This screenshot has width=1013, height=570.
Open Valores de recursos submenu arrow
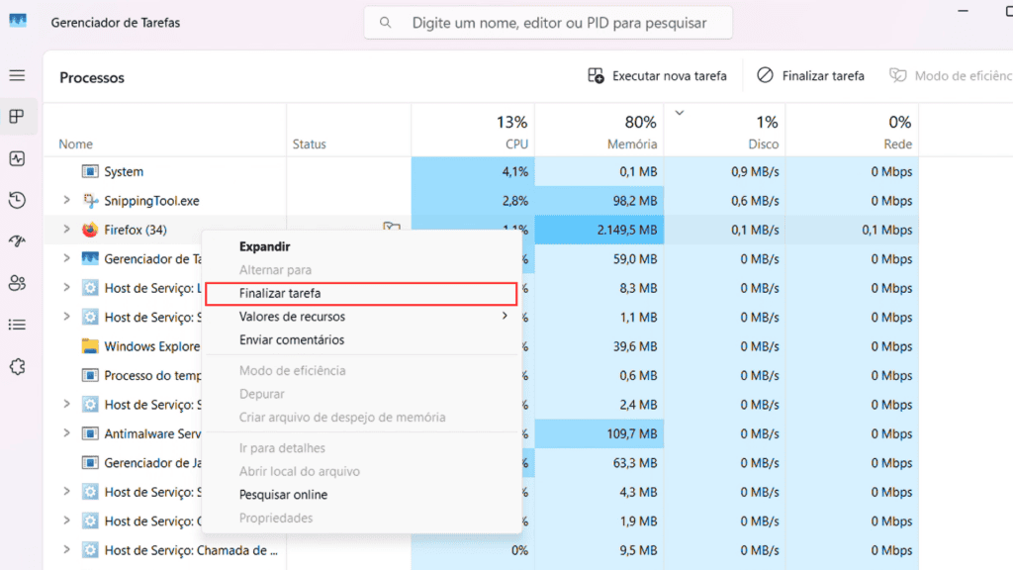point(505,316)
